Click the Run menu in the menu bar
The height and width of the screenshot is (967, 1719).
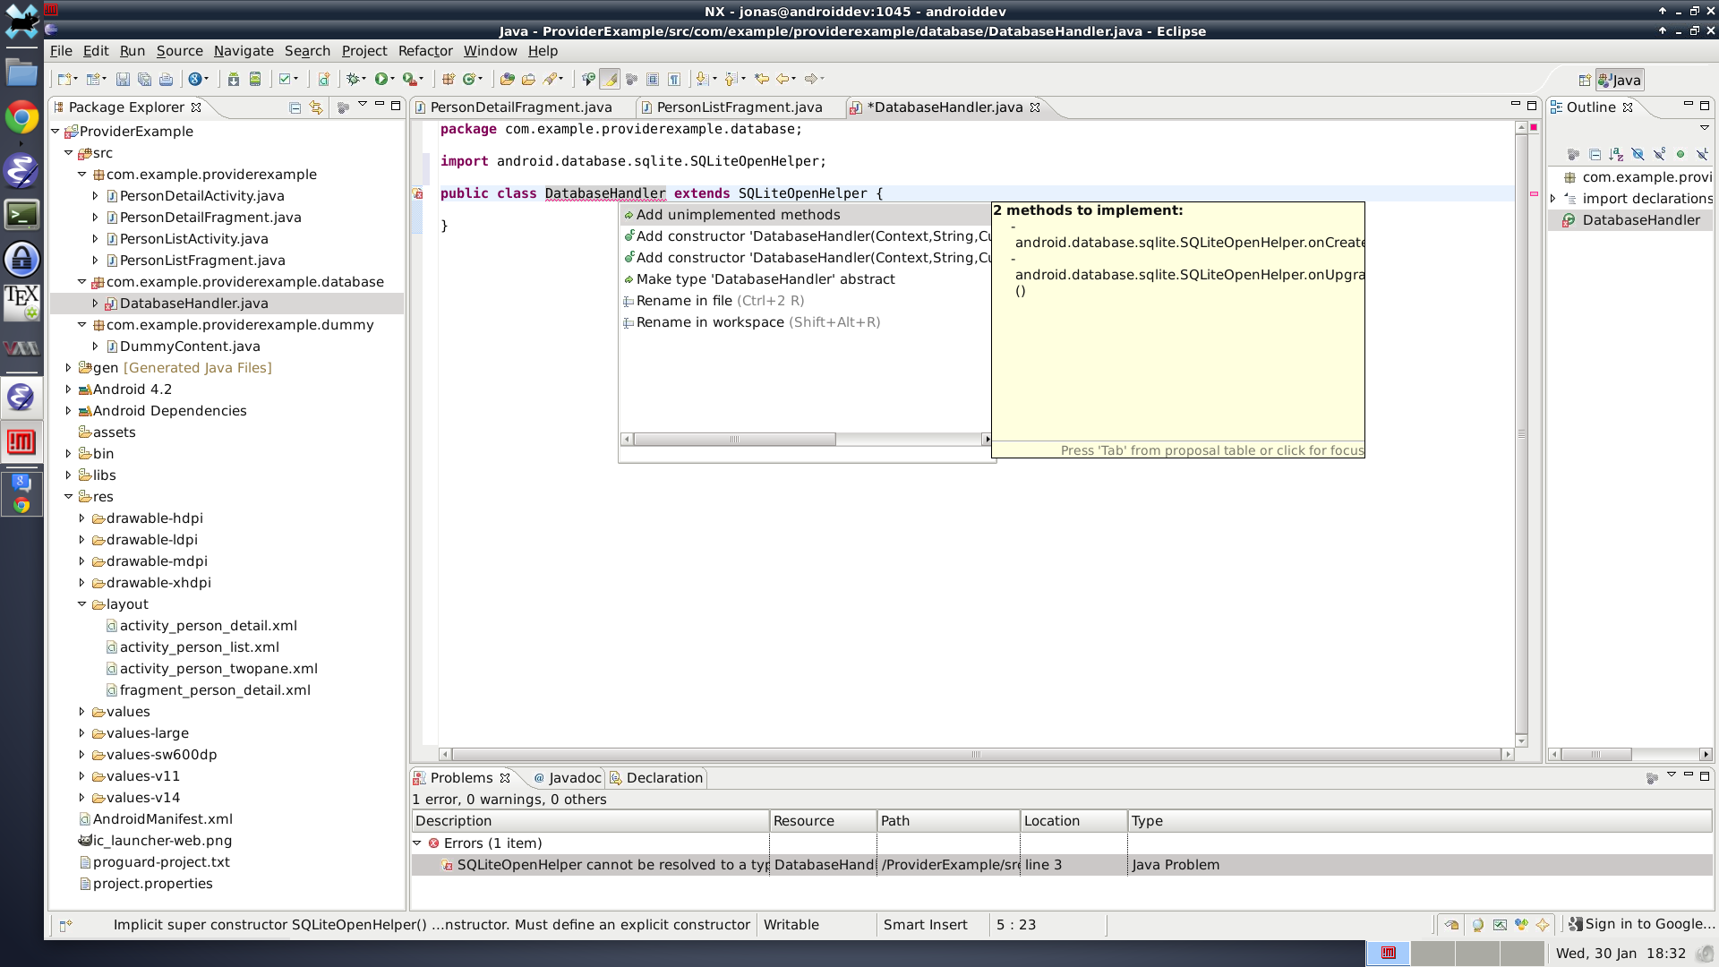pyautogui.click(x=133, y=51)
